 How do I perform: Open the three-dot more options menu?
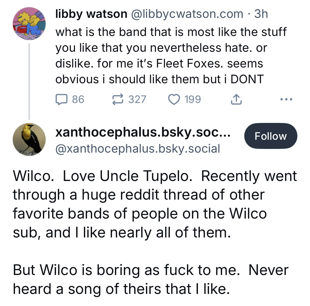click(x=286, y=99)
